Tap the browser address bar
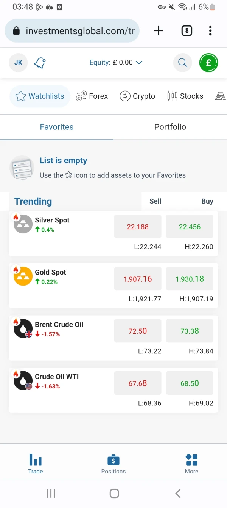 [x=72, y=31]
